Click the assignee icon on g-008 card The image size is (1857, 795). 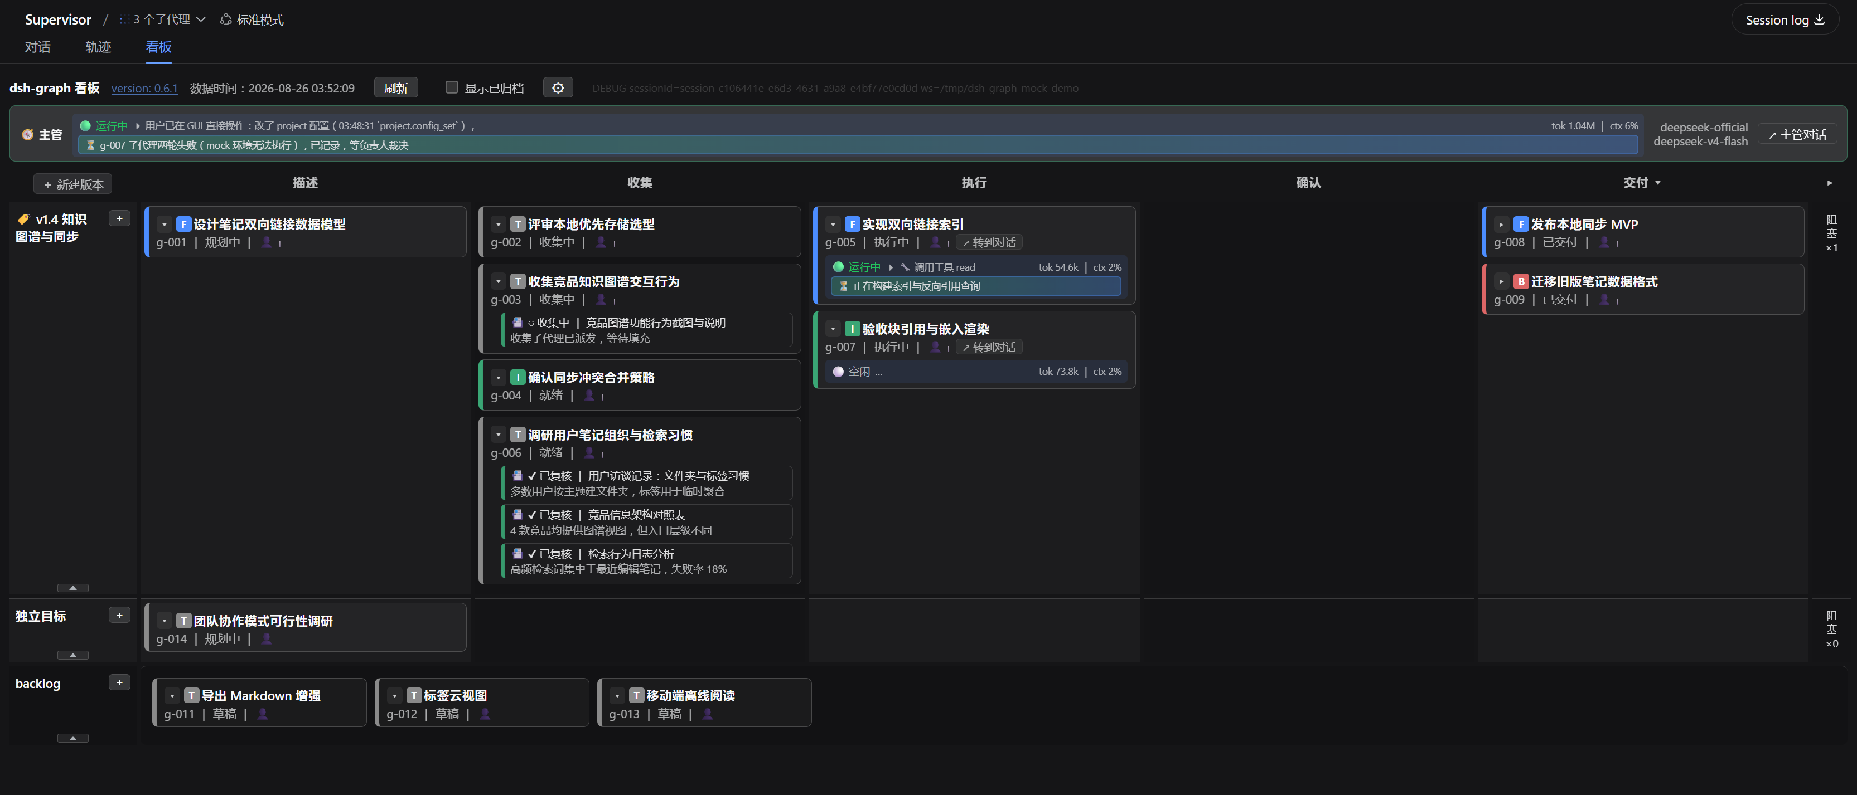tap(1605, 242)
